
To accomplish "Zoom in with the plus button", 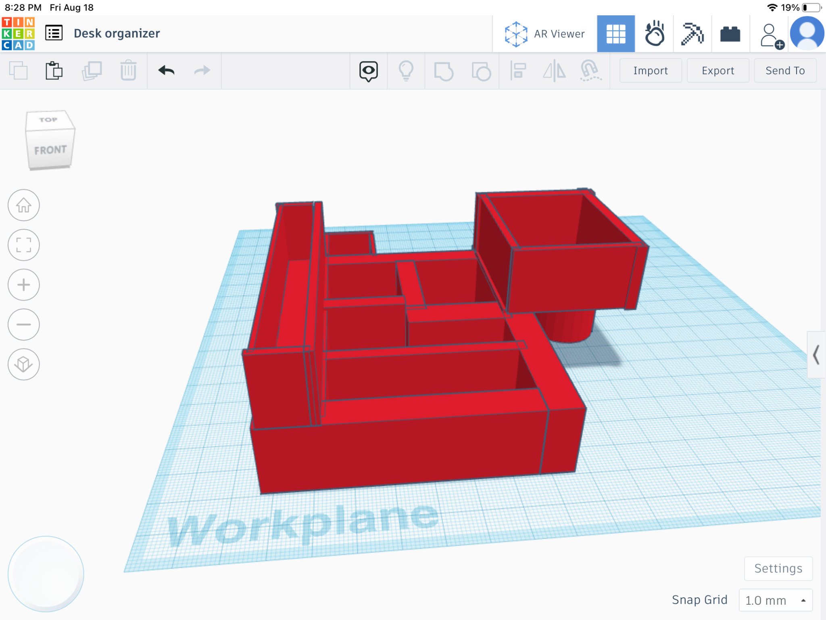I will click(24, 285).
